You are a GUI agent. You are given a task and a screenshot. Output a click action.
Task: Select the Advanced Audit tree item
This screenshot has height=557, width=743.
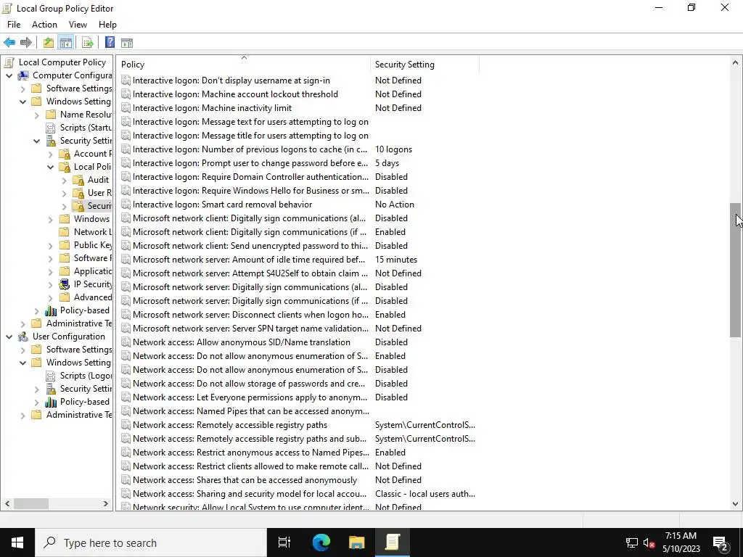[x=93, y=297]
